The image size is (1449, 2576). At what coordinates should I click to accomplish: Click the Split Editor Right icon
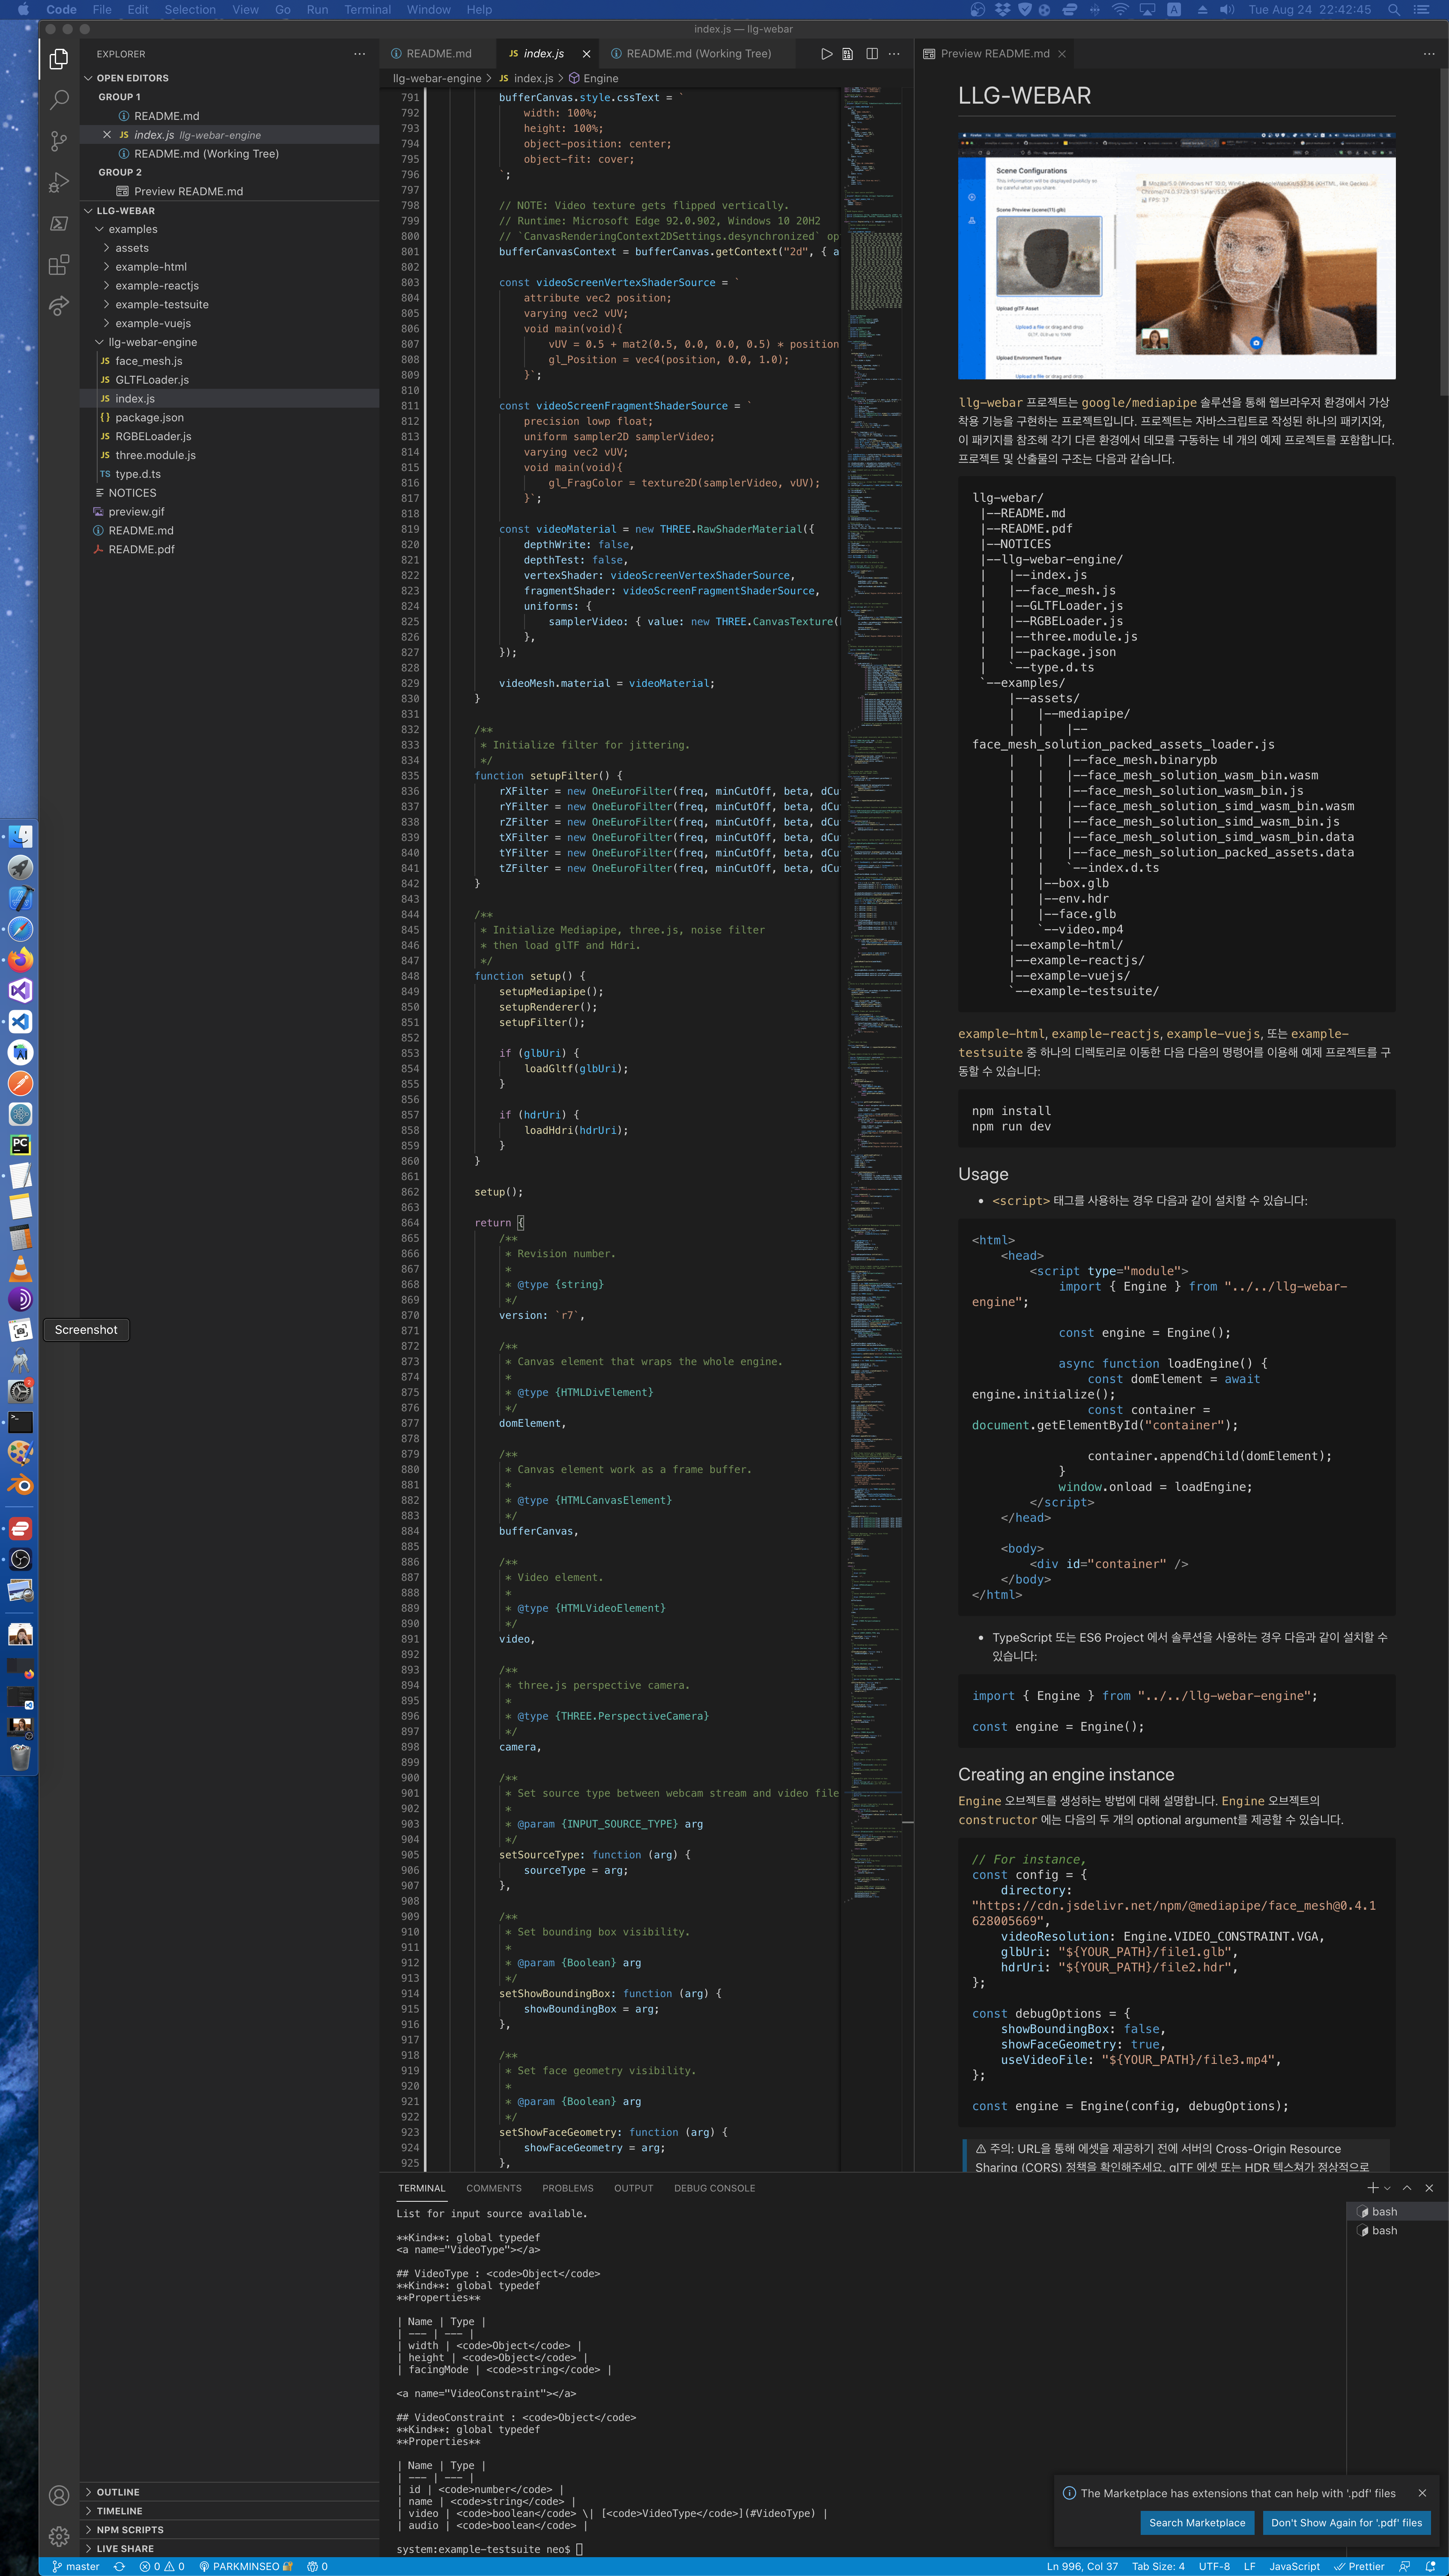[x=872, y=54]
